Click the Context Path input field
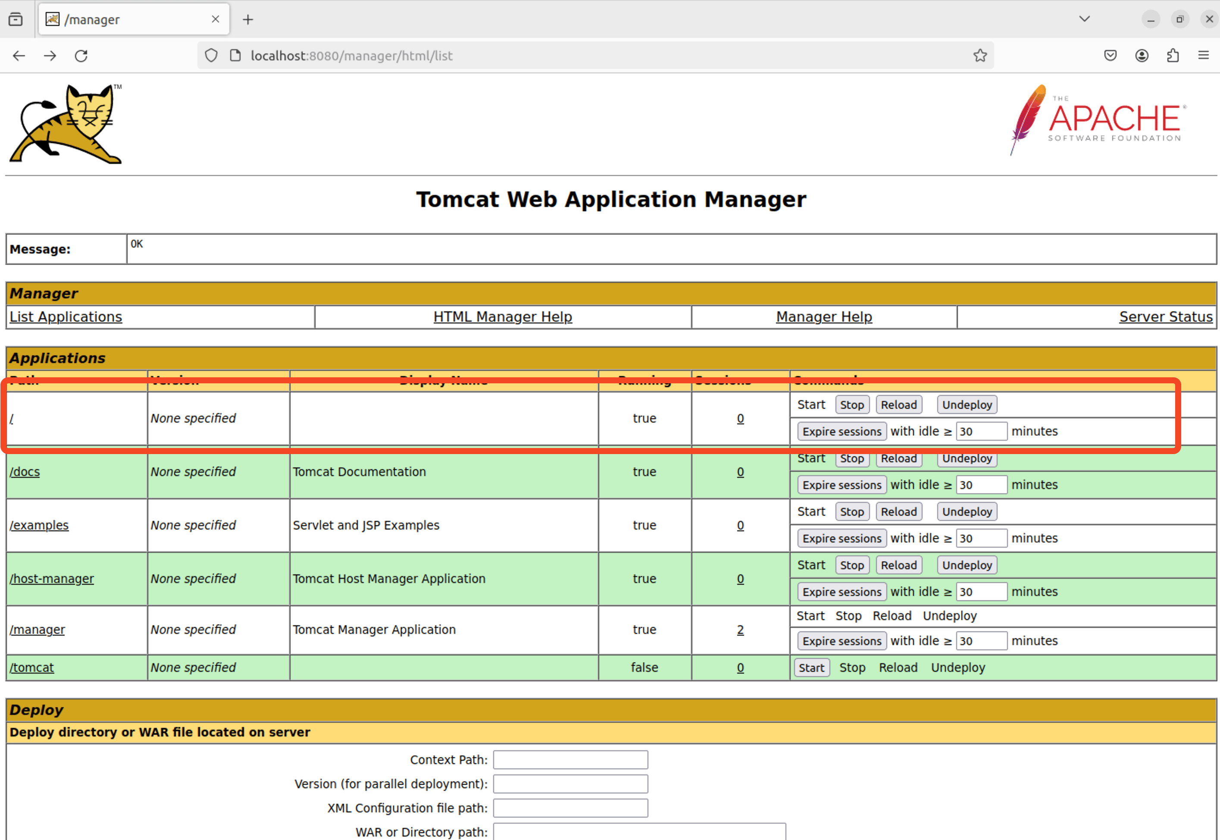Viewport: 1220px width, 840px height. click(x=570, y=760)
